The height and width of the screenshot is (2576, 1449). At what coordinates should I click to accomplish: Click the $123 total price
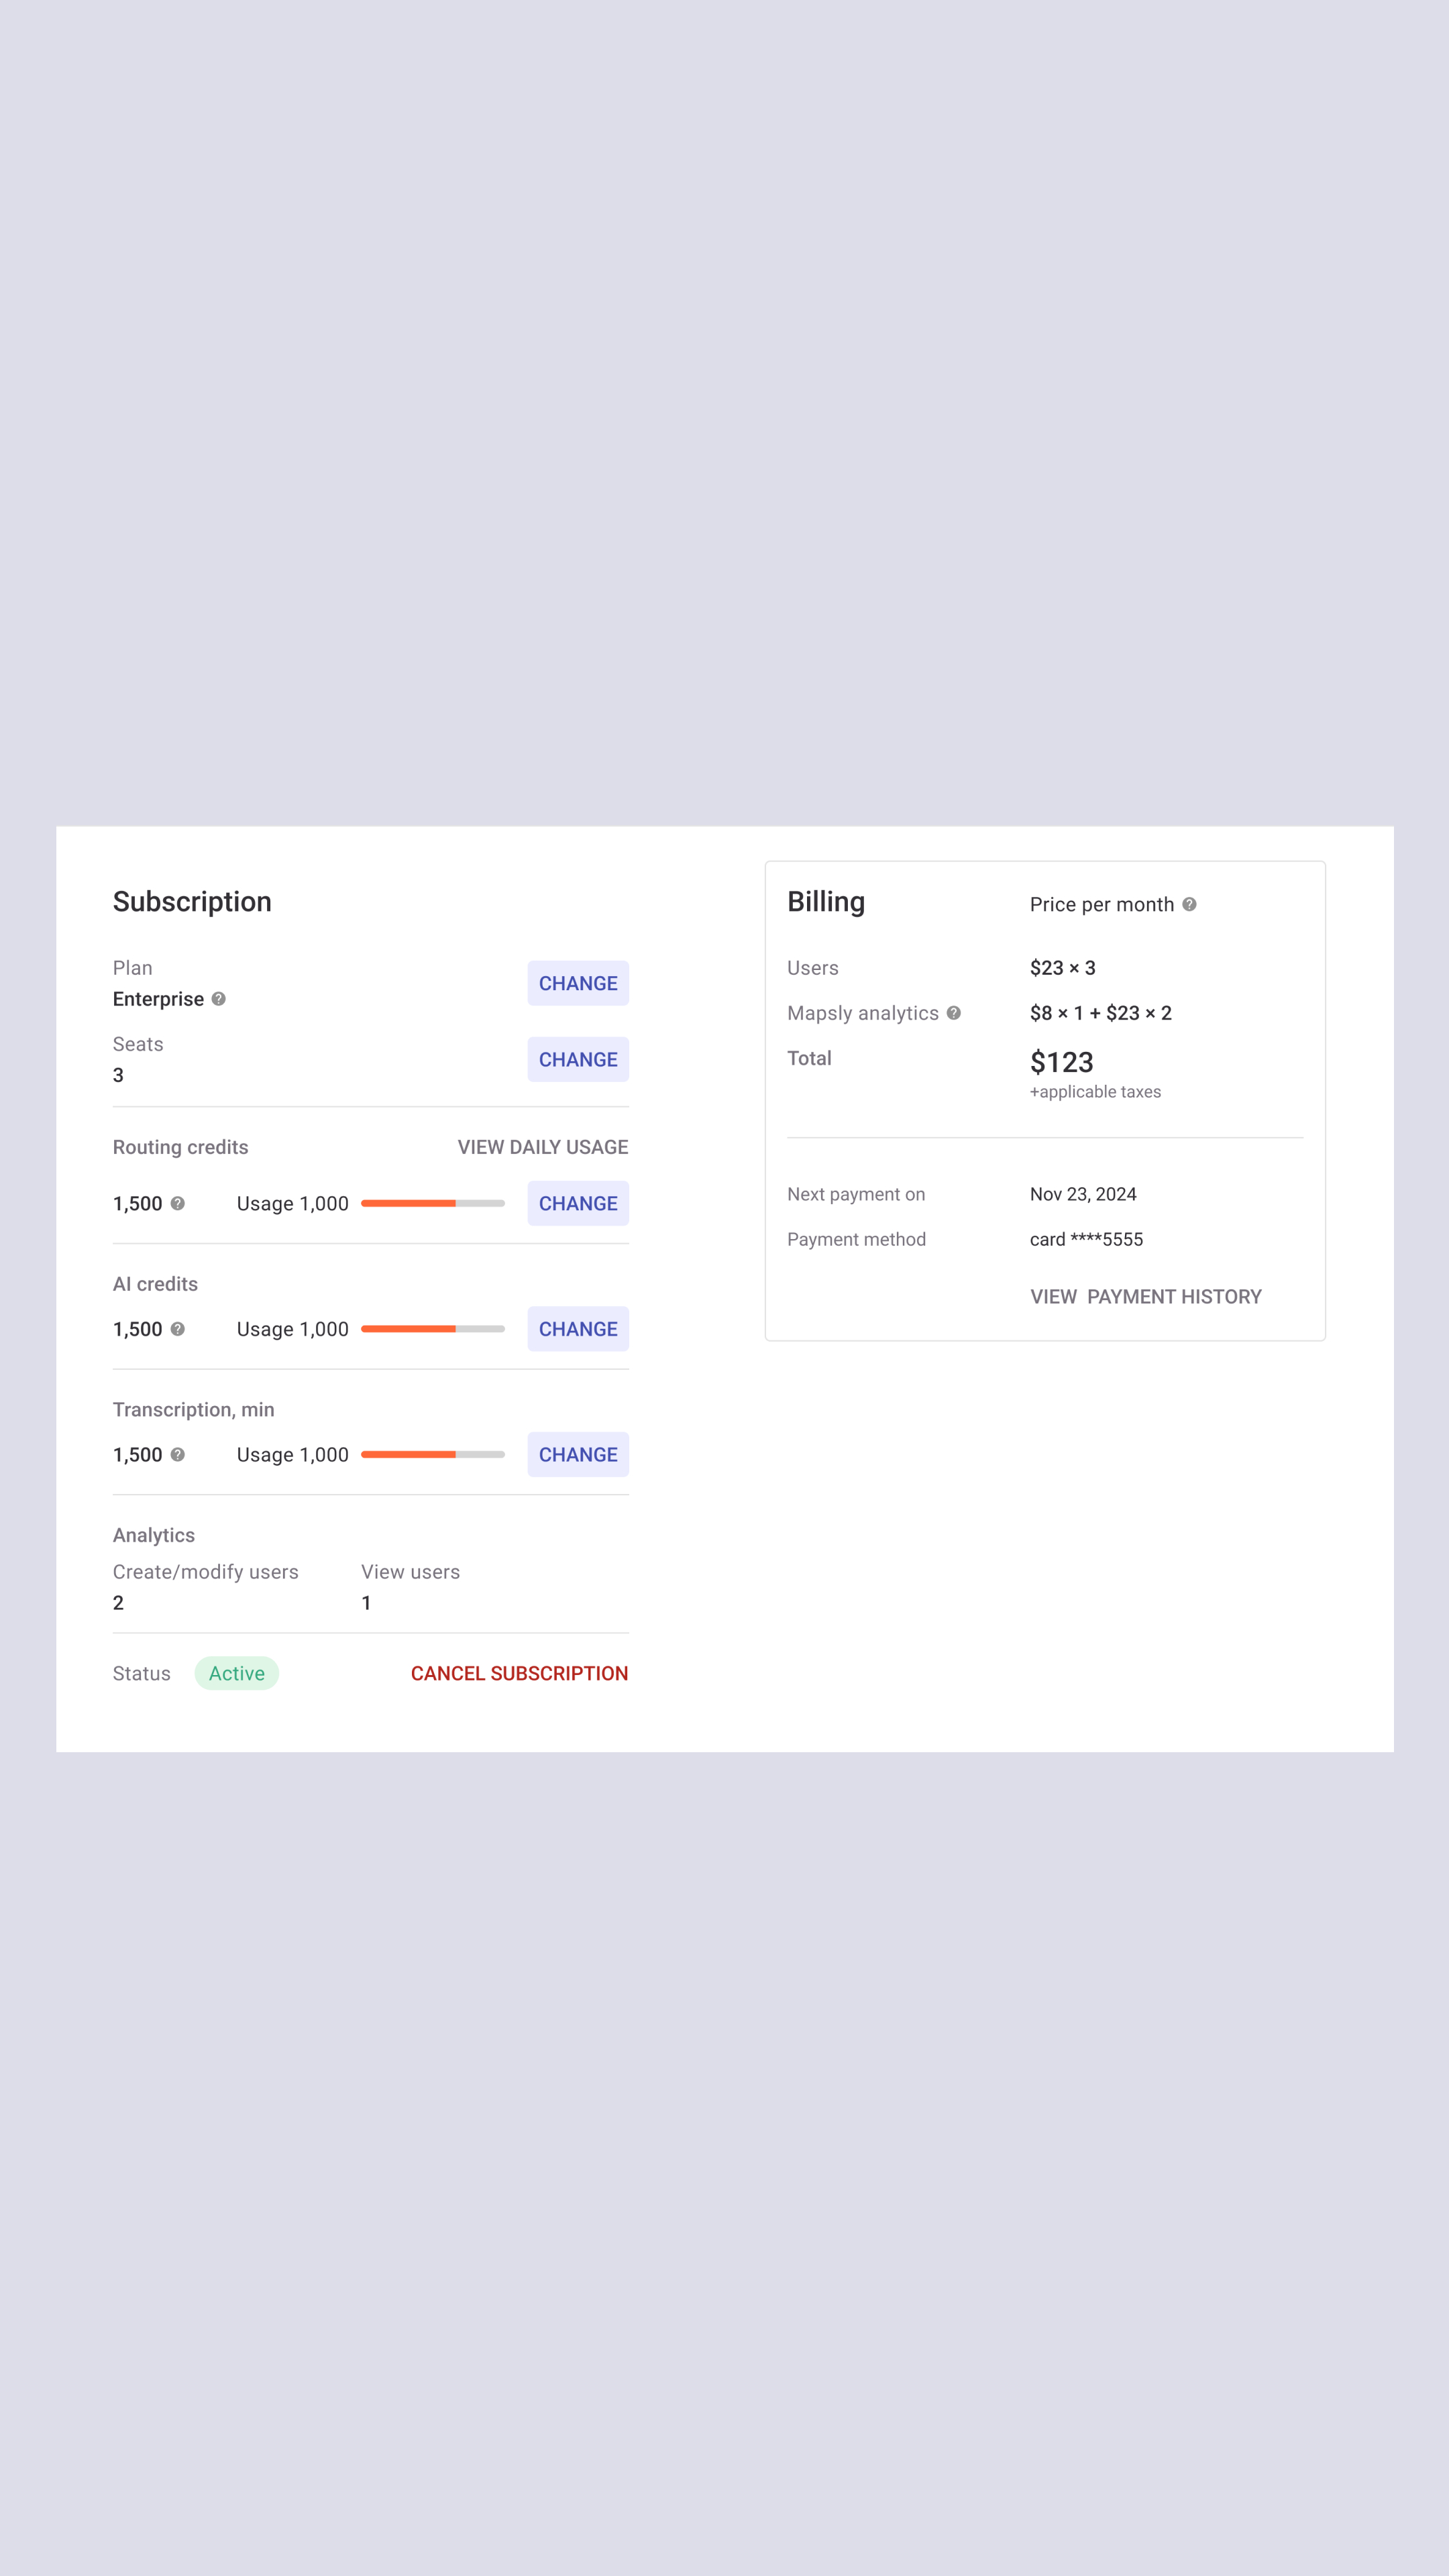[x=1061, y=1062]
